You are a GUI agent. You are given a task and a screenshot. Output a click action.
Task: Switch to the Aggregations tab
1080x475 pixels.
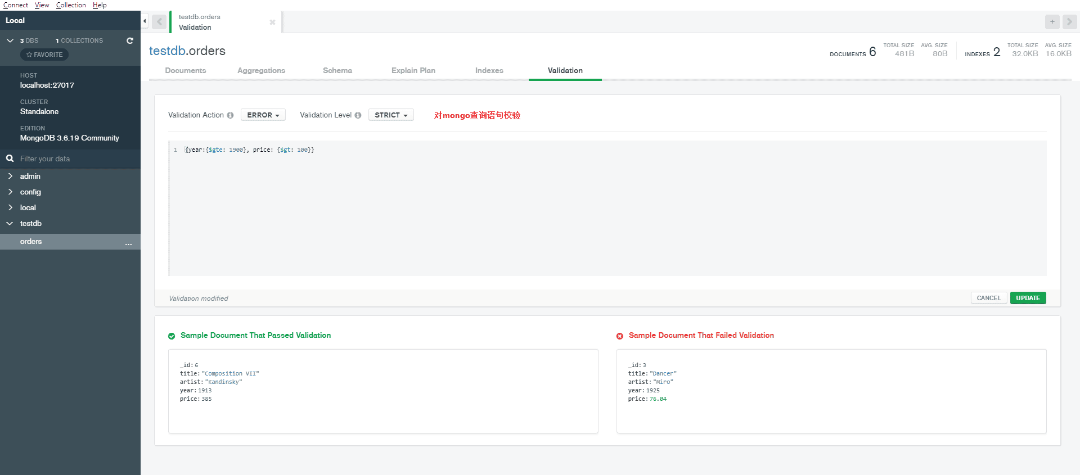[x=261, y=71]
